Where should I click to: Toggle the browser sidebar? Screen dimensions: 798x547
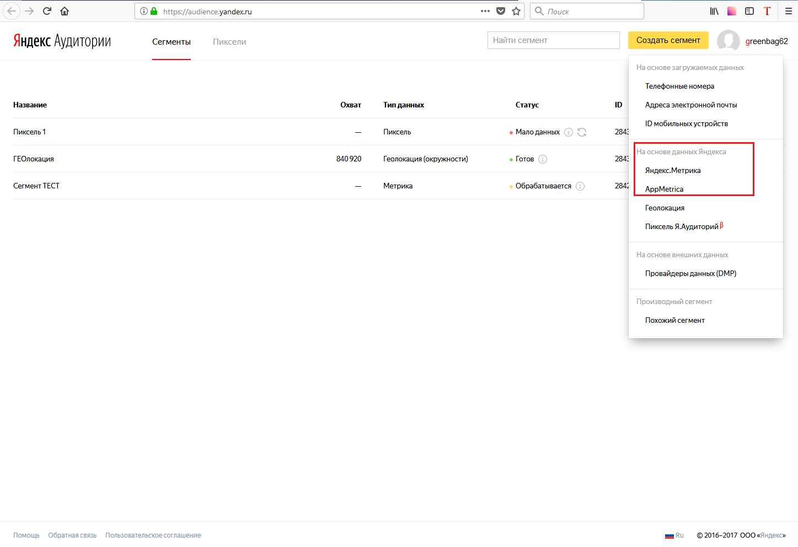[x=749, y=11]
